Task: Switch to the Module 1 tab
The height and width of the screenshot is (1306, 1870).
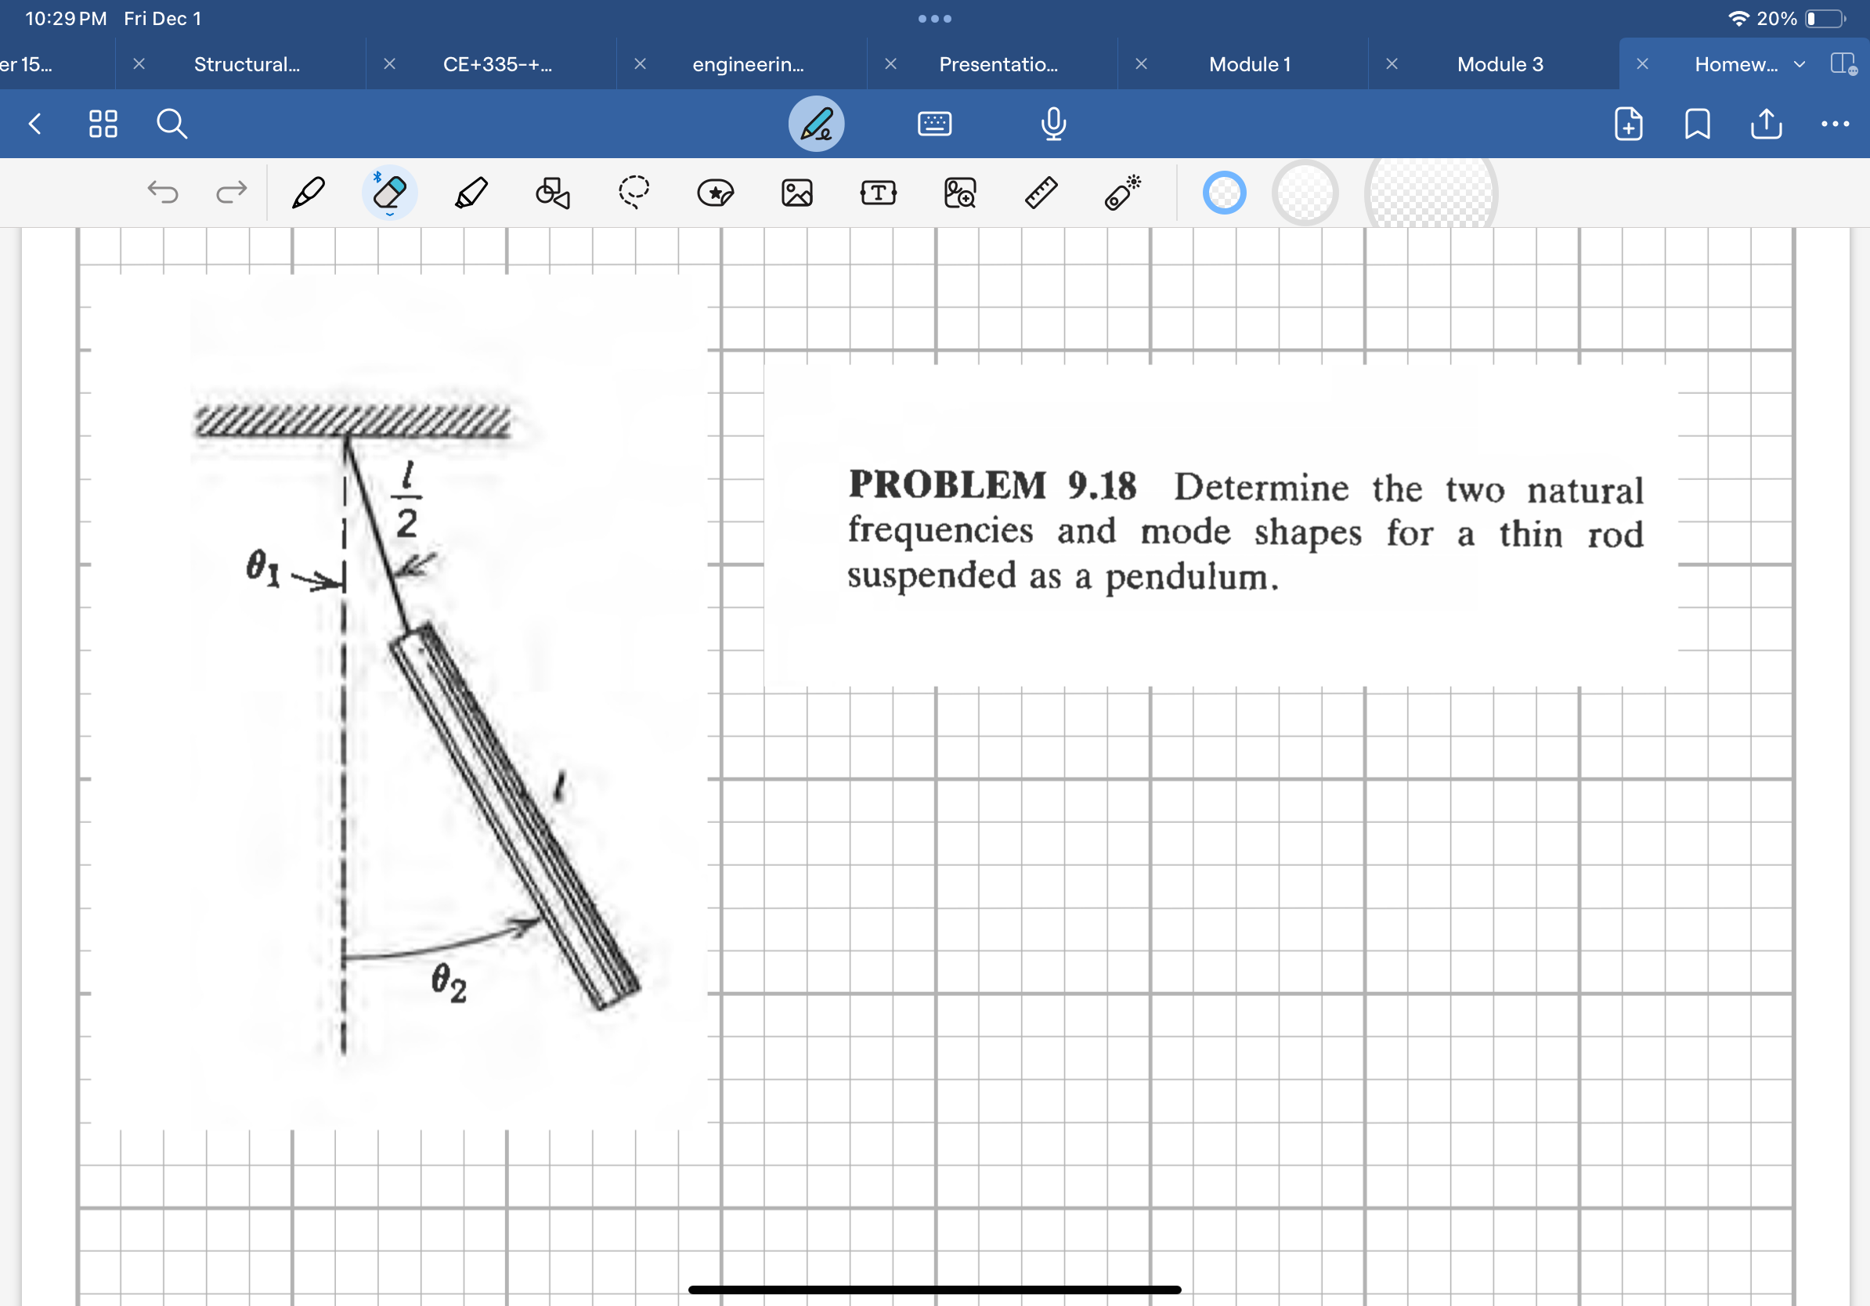Action: click(x=1249, y=64)
